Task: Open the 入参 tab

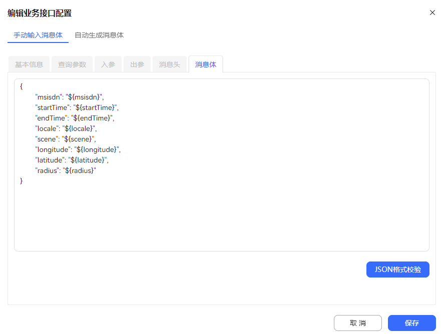Action: (108, 64)
